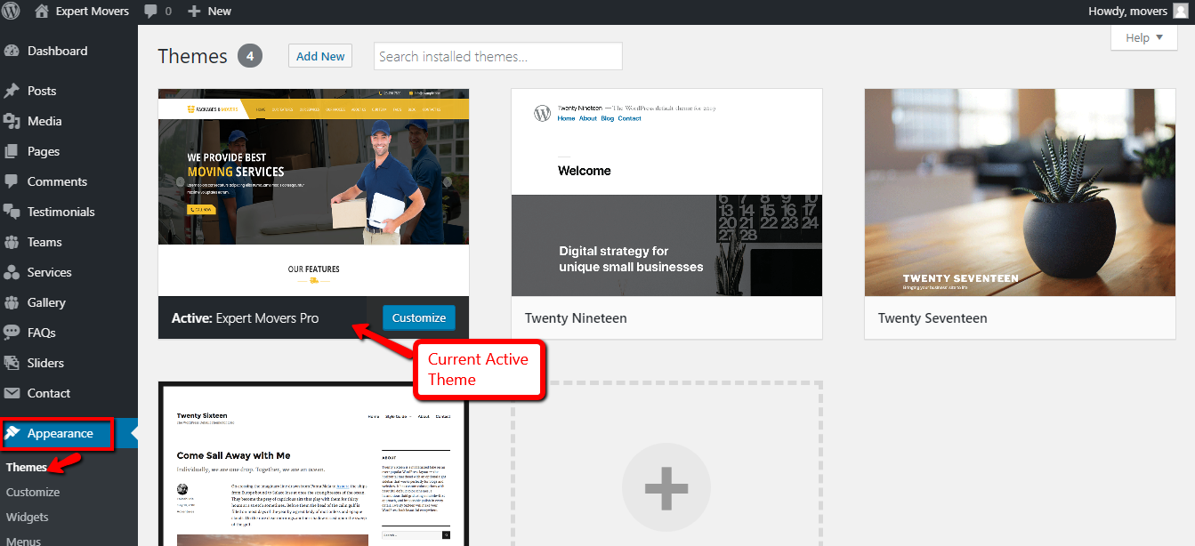This screenshot has height=546, width=1195.
Task: Focus the Search installed themes field
Action: pos(498,56)
